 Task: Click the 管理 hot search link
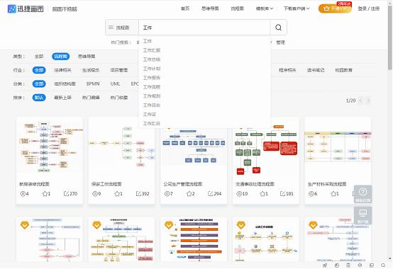click(280, 42)
